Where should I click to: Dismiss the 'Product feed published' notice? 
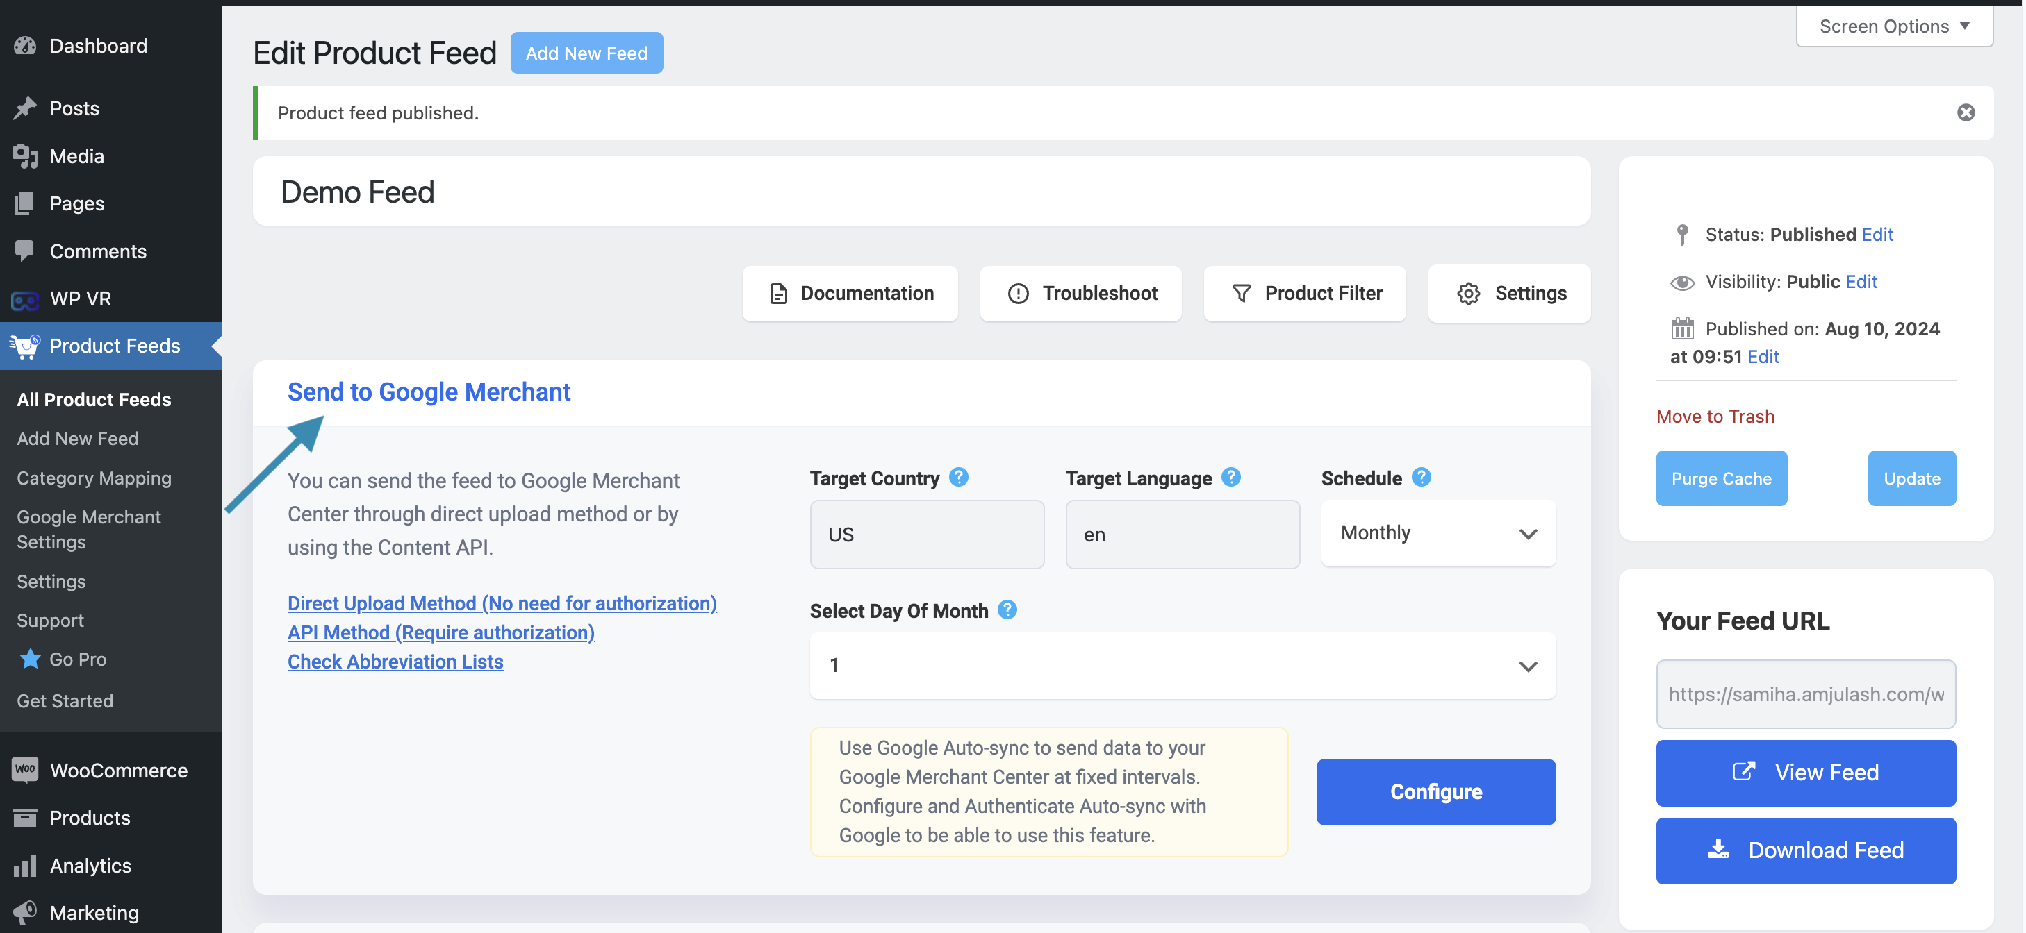[x=1966, y=112]
